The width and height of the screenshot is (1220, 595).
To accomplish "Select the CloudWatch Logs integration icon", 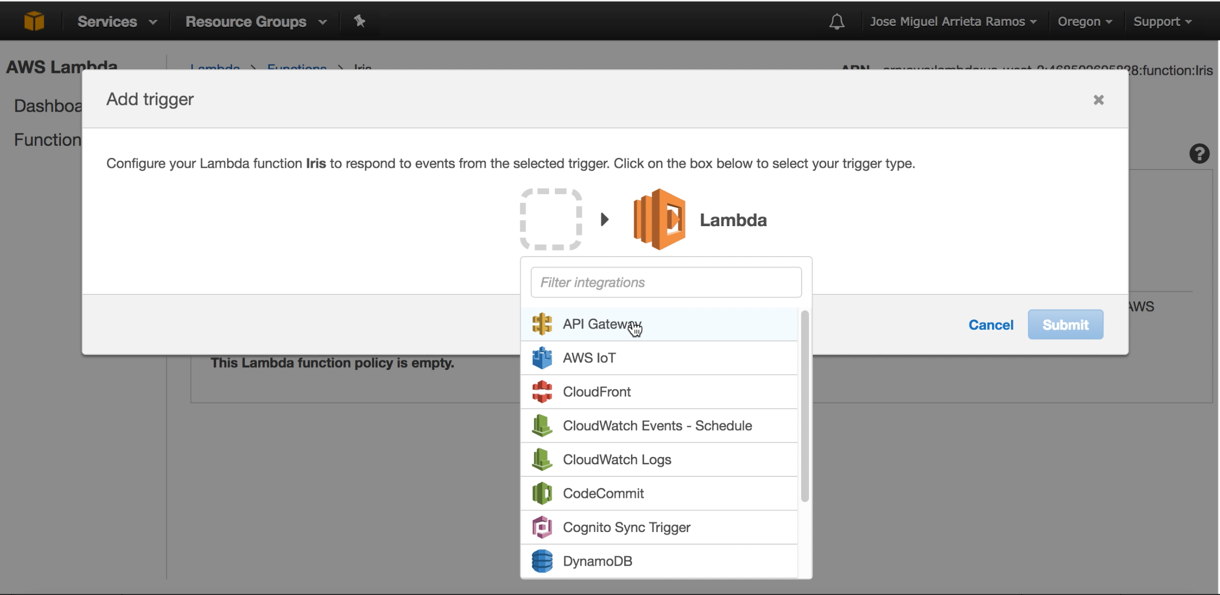I will 541,459.
